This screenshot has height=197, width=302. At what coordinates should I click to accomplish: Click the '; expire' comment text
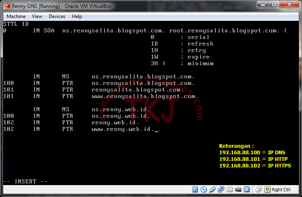pos(195,57)
